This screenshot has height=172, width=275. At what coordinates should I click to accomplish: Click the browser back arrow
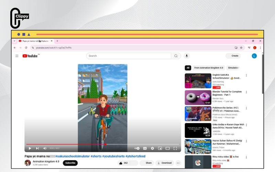coord(15,47)
